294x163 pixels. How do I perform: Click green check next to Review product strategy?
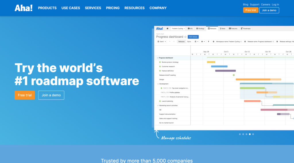tap(160, 62)
